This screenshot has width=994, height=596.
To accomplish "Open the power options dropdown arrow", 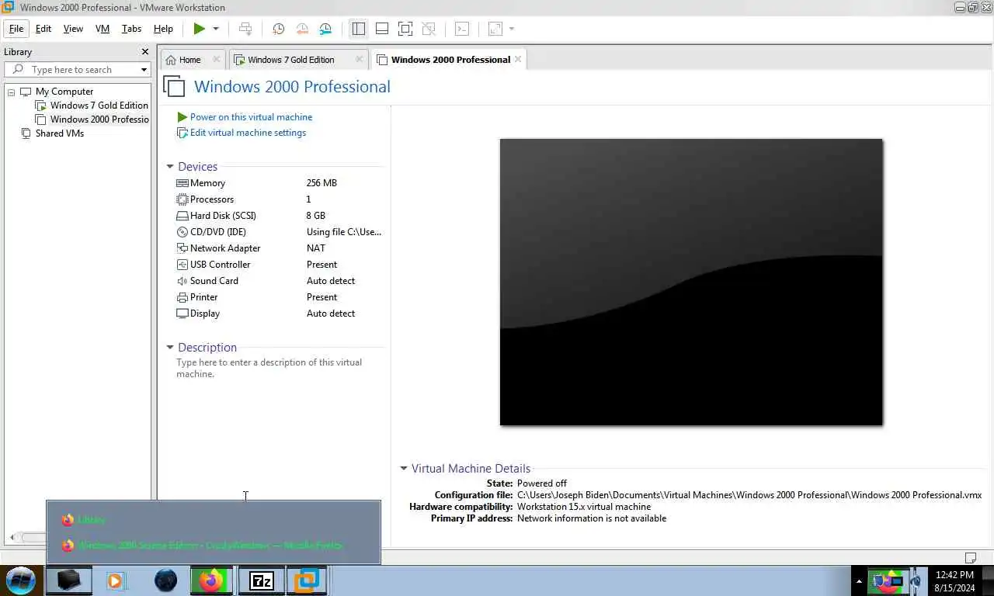I will [216, 29].
